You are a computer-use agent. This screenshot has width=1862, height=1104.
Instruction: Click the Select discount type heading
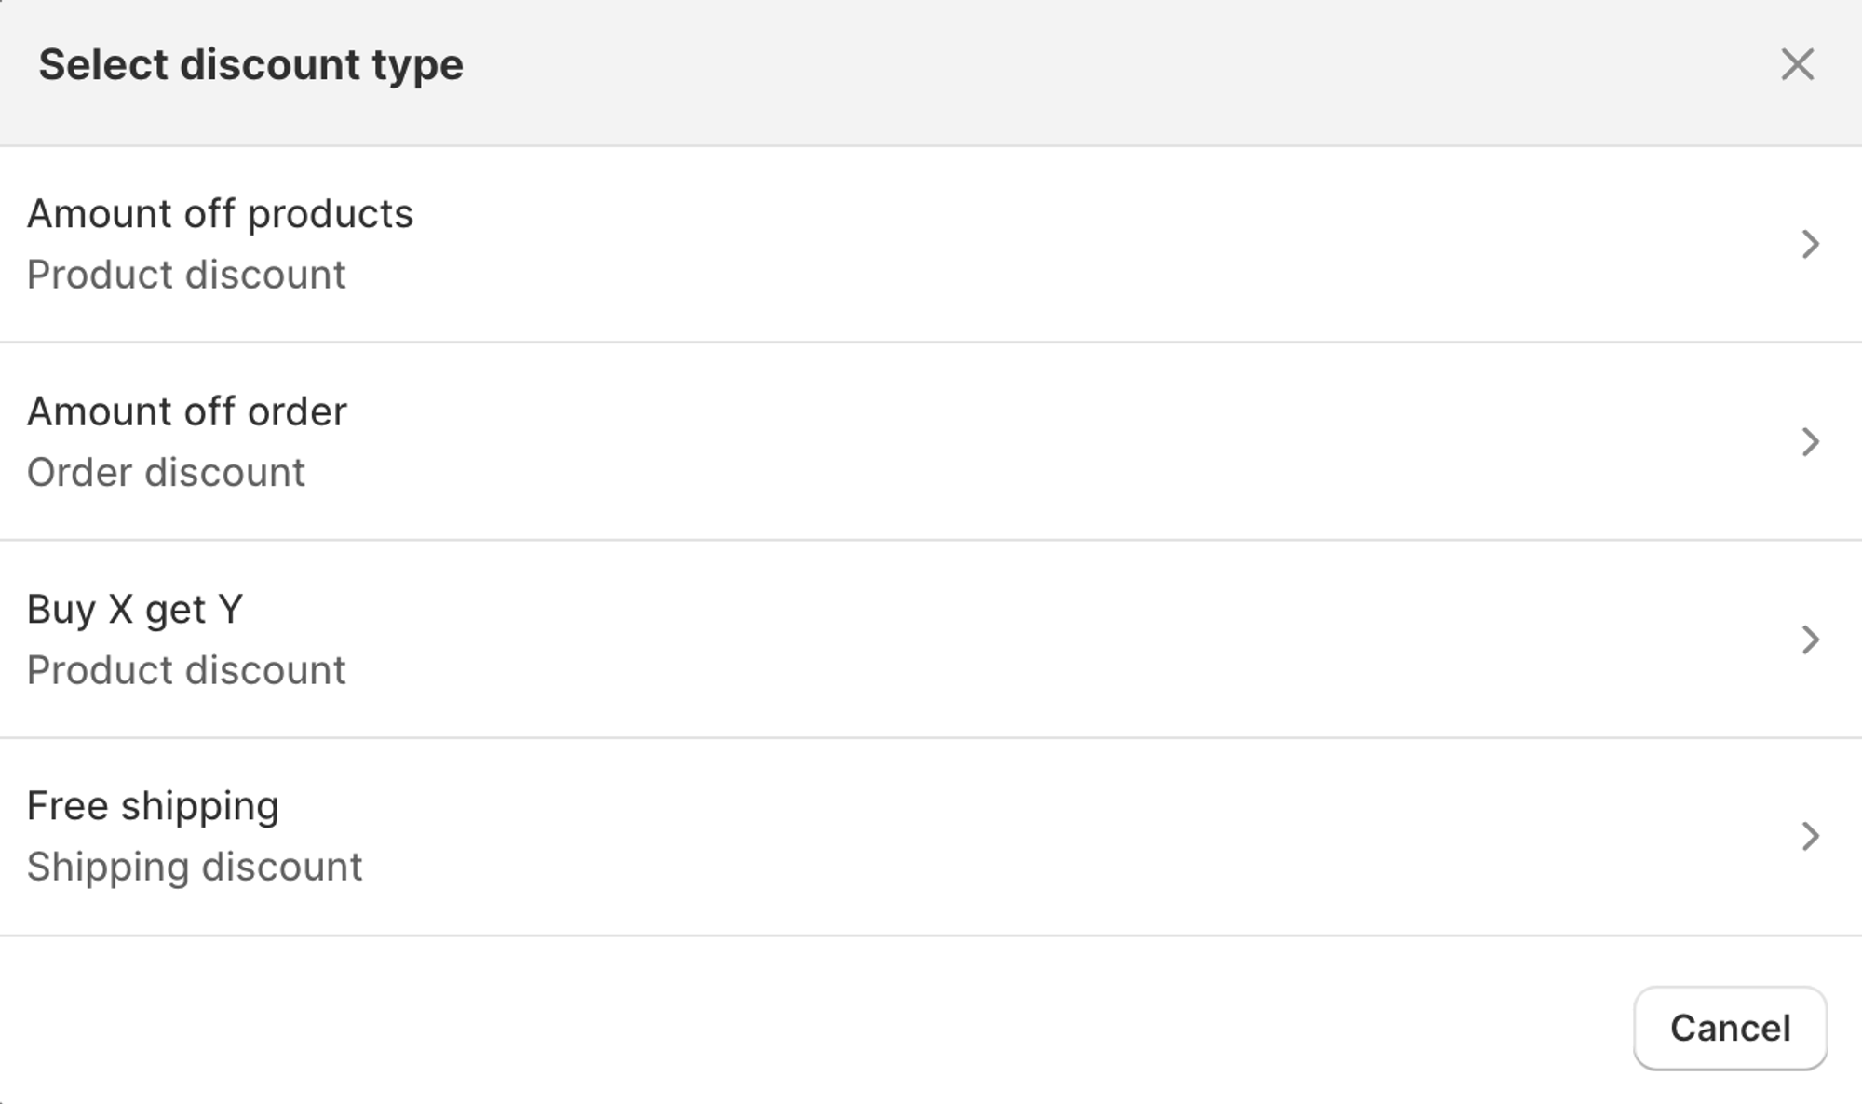250,65
